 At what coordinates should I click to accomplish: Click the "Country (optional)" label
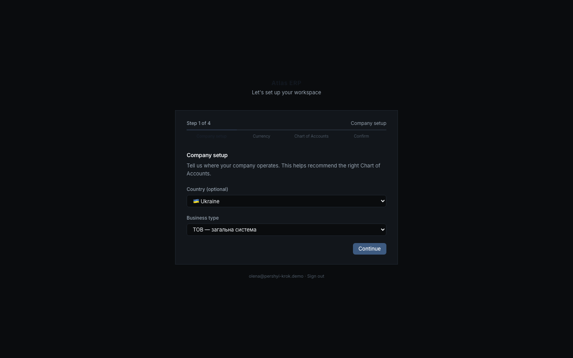[207, 189]
